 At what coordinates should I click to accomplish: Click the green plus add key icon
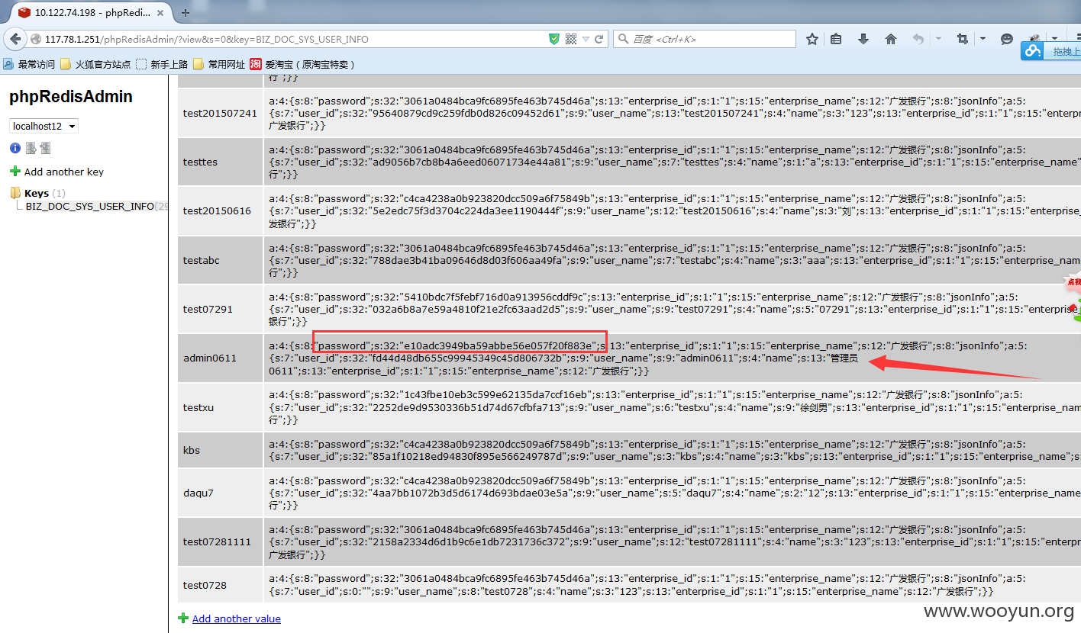[15, 172]
